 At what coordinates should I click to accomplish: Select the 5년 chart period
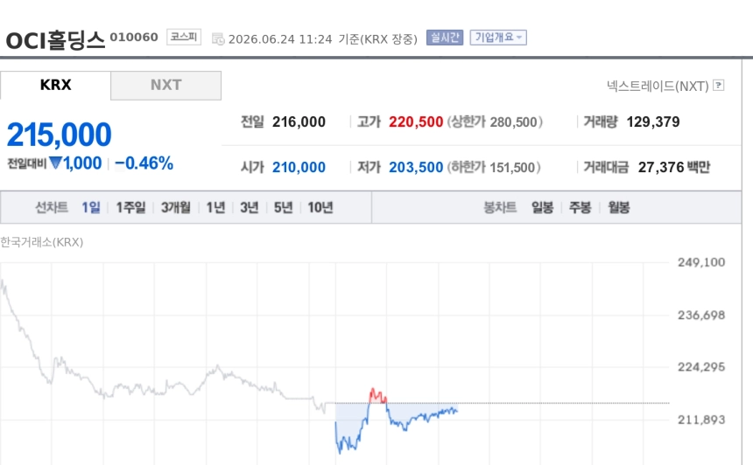pos(284,207)
